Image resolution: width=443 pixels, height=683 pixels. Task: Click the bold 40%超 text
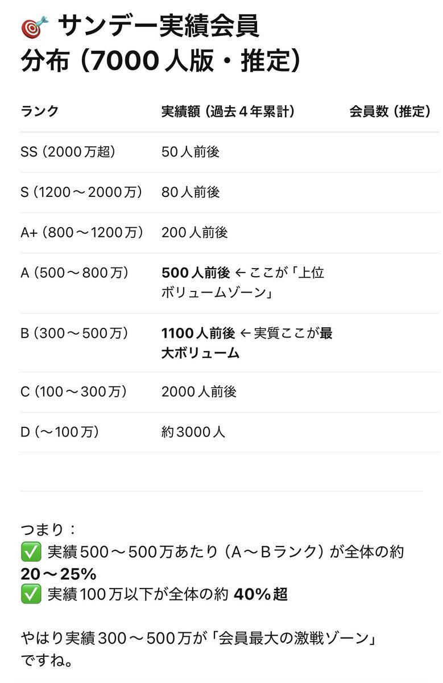(260, 595)
